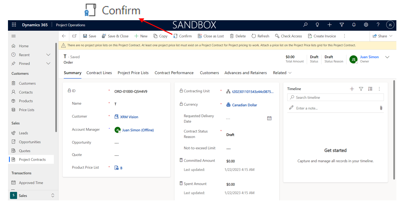Open the Canadian Dollar currency link

245,105
